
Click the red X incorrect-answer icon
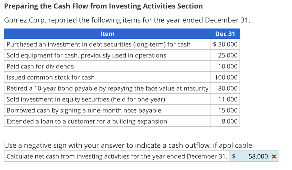click(x=274, y=156)
